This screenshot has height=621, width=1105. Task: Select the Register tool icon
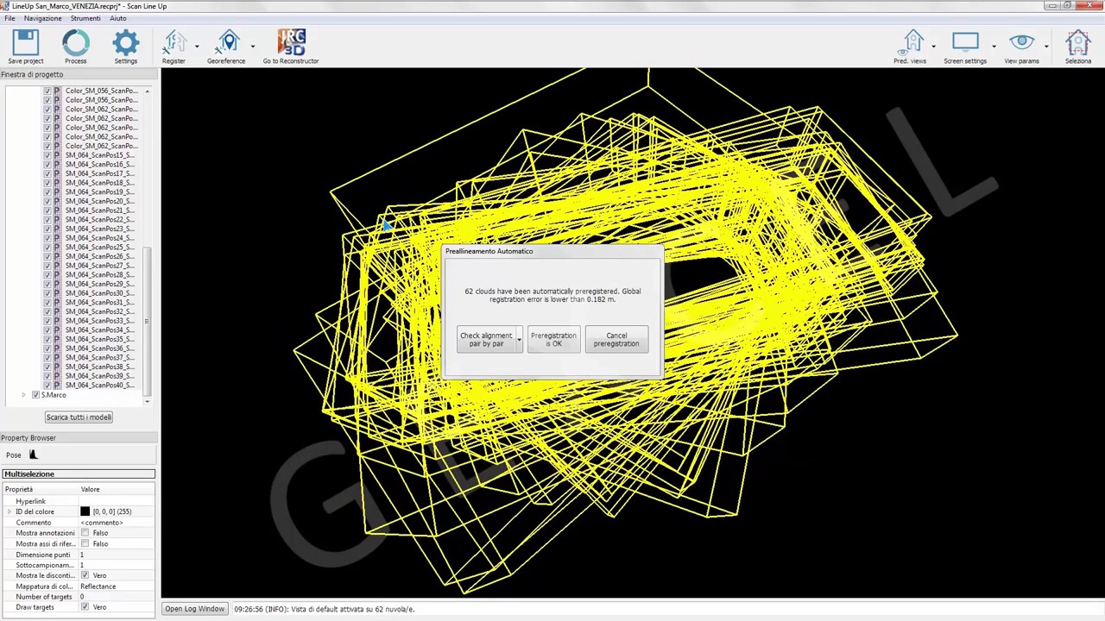(174, 43)
